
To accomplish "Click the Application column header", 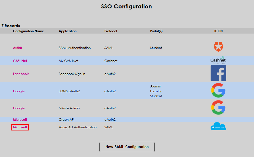I will tap(68, 31).
